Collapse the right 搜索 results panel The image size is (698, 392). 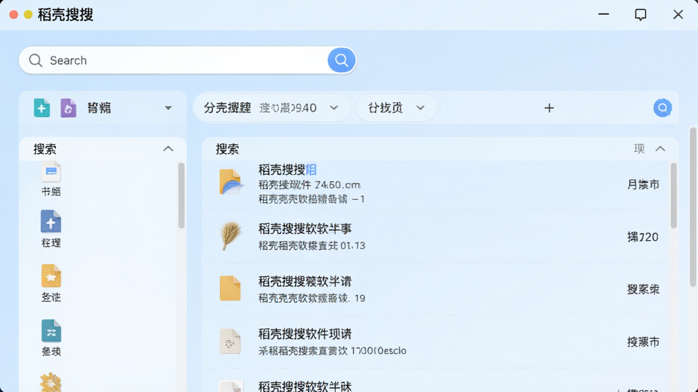click(660, 149)
